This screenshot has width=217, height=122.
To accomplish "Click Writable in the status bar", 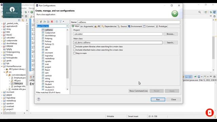I will 110,117.
